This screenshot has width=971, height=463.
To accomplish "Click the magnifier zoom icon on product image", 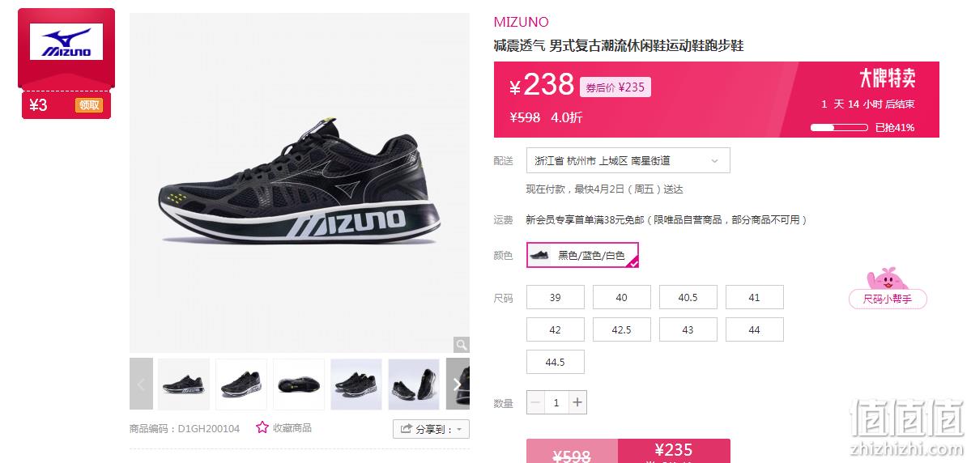I will (x=461, y=345).
